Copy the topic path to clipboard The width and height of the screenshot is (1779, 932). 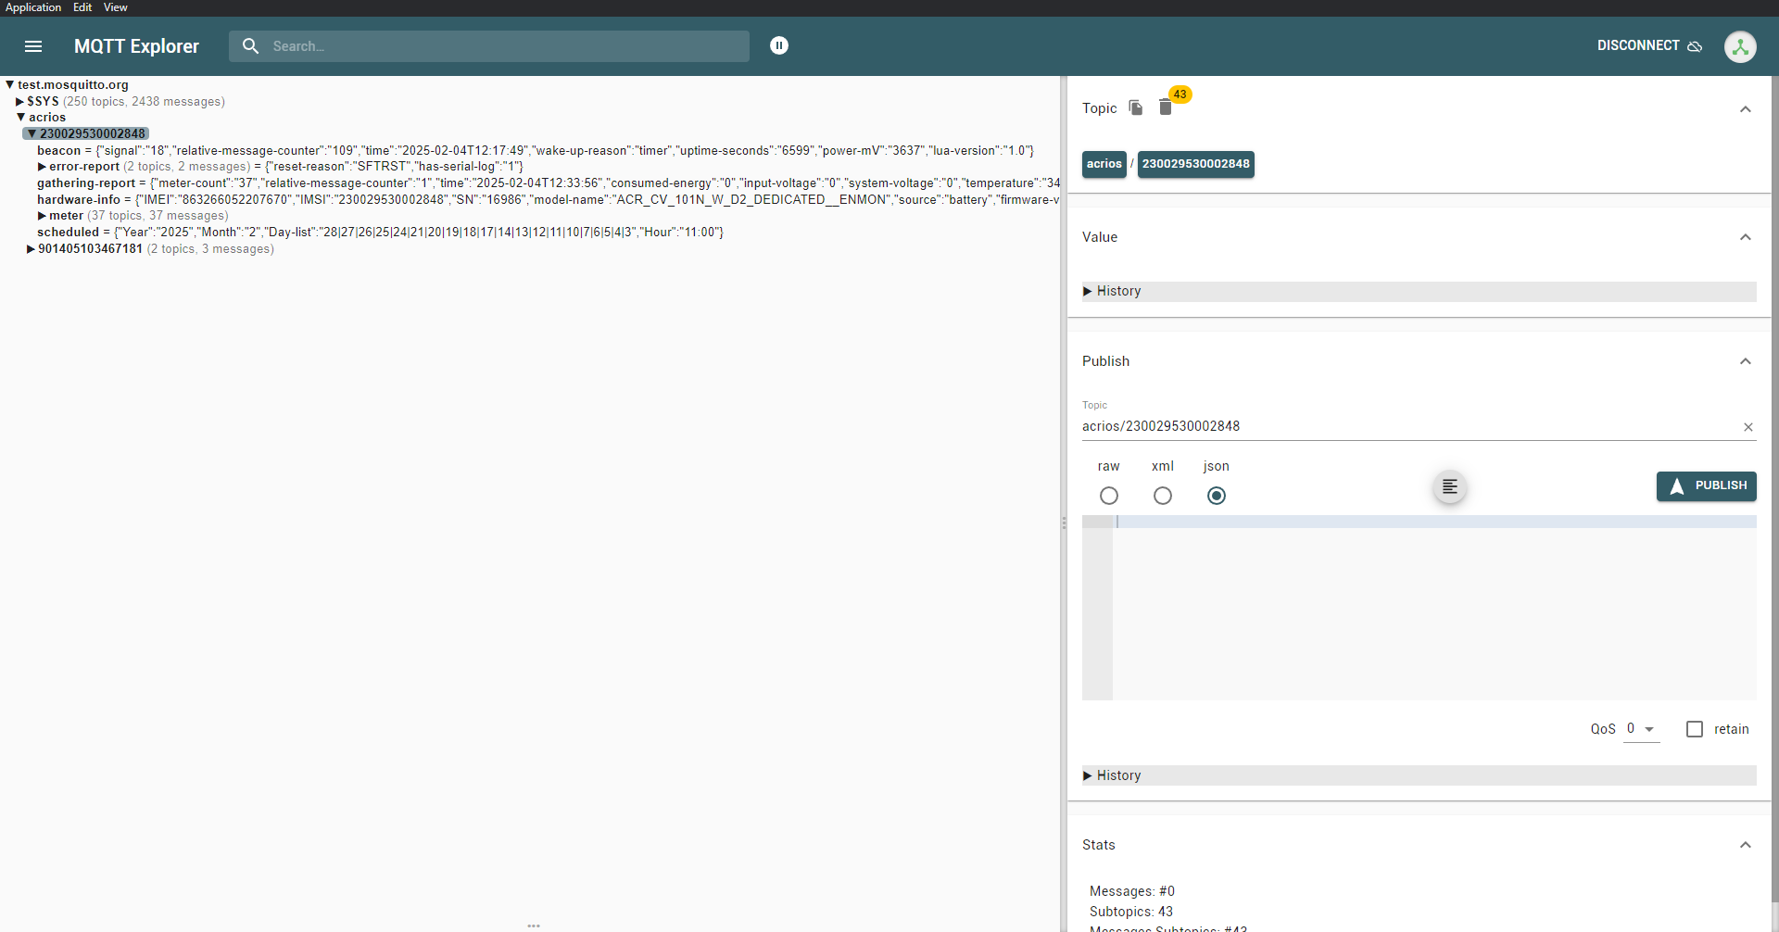click(x=1134, y=107)
